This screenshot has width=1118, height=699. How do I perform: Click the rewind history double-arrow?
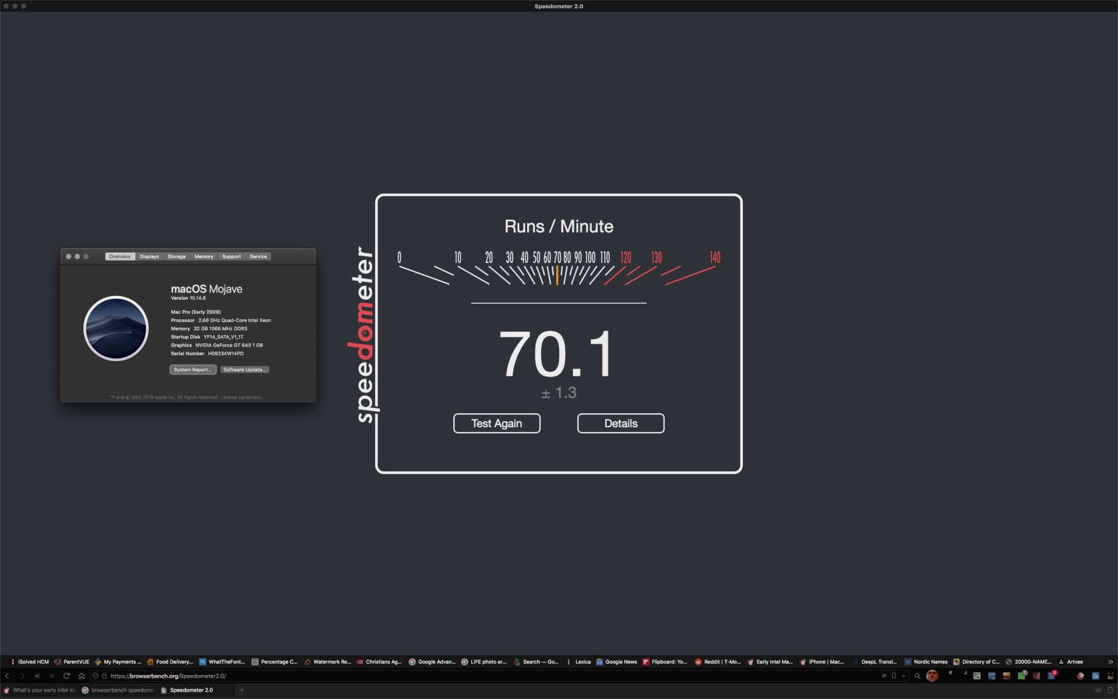click(x=37, y=676)
